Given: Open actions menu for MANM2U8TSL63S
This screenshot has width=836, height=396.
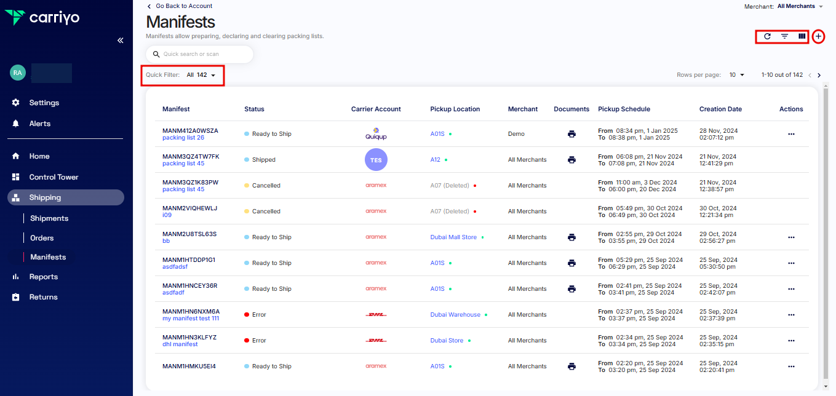Looking at the screenshot, I should pyautogui.click(x=791, y=237).
